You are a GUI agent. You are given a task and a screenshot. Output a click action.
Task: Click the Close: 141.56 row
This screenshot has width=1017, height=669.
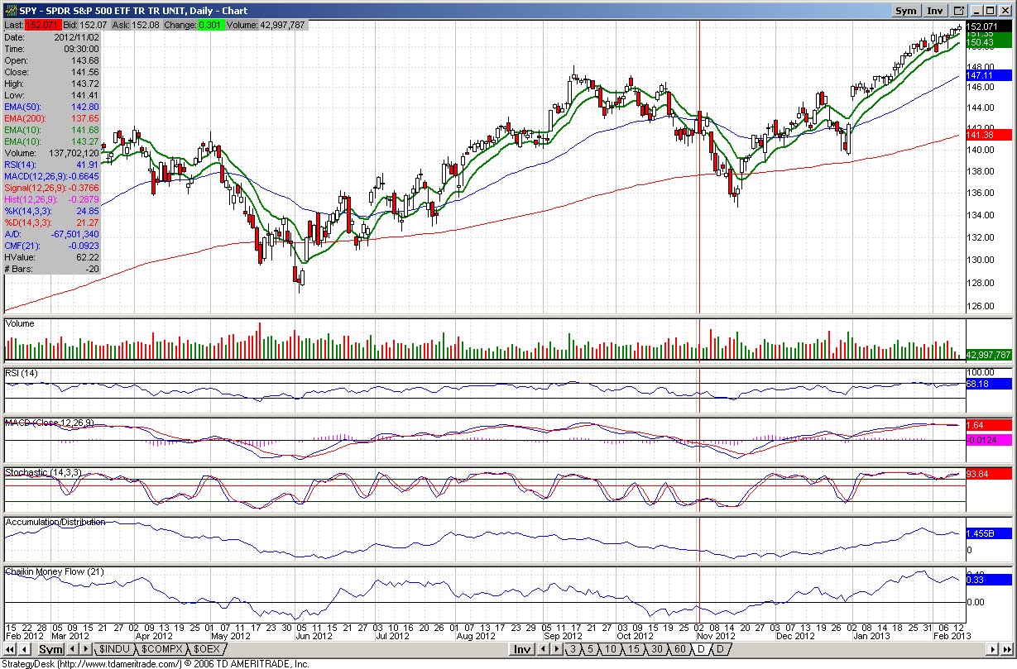click(52, 72)
